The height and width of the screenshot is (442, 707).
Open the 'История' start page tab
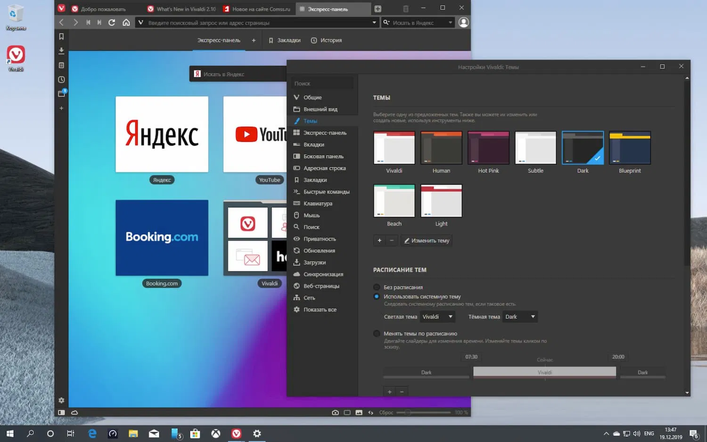click(x=327, y=41)
